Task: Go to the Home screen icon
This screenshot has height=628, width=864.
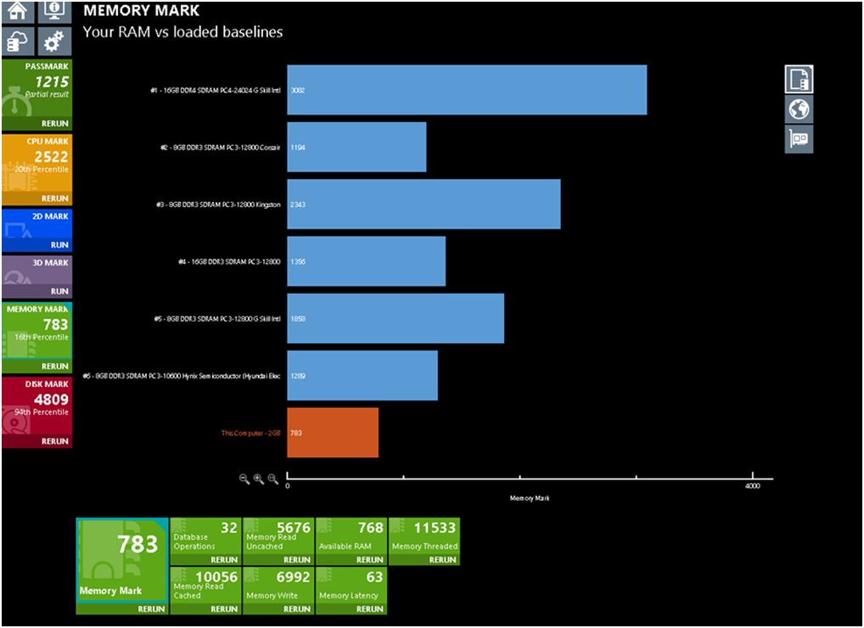Action: tap(18, 12)
